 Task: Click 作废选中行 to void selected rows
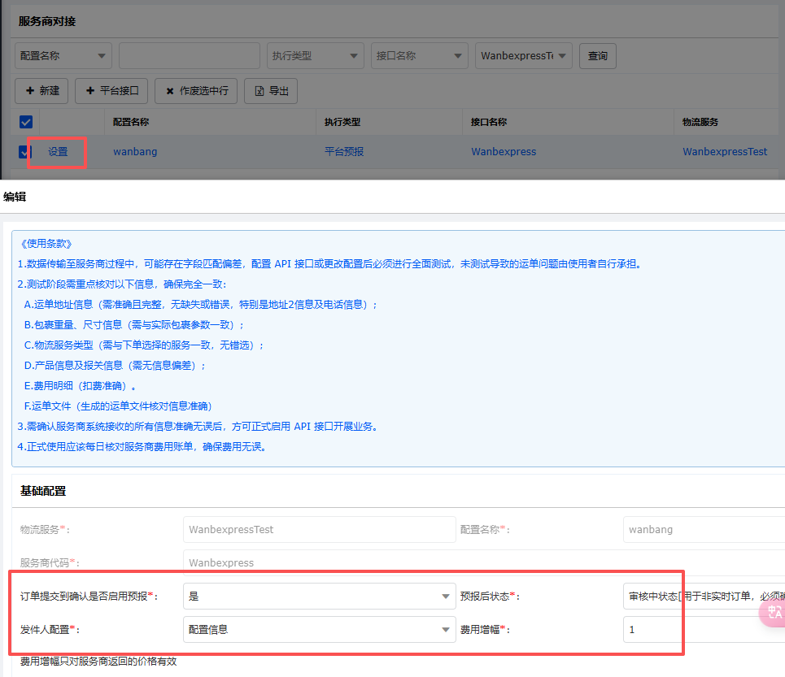(x=196, y=91)
